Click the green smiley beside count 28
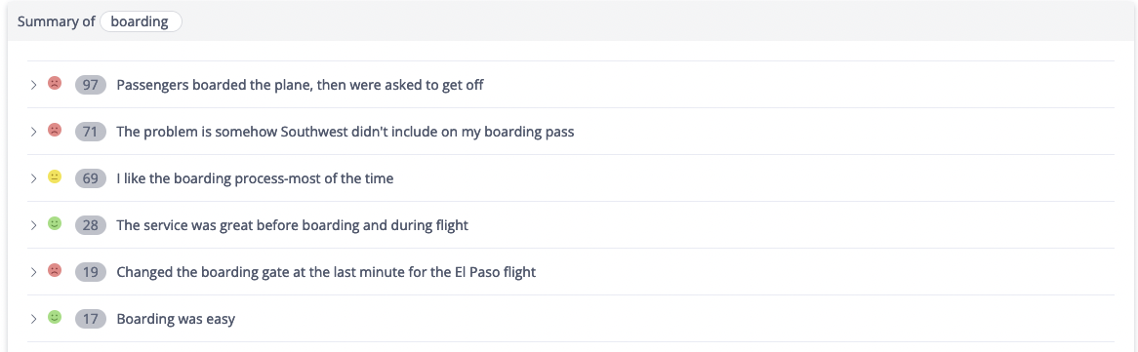 point(55,224)
